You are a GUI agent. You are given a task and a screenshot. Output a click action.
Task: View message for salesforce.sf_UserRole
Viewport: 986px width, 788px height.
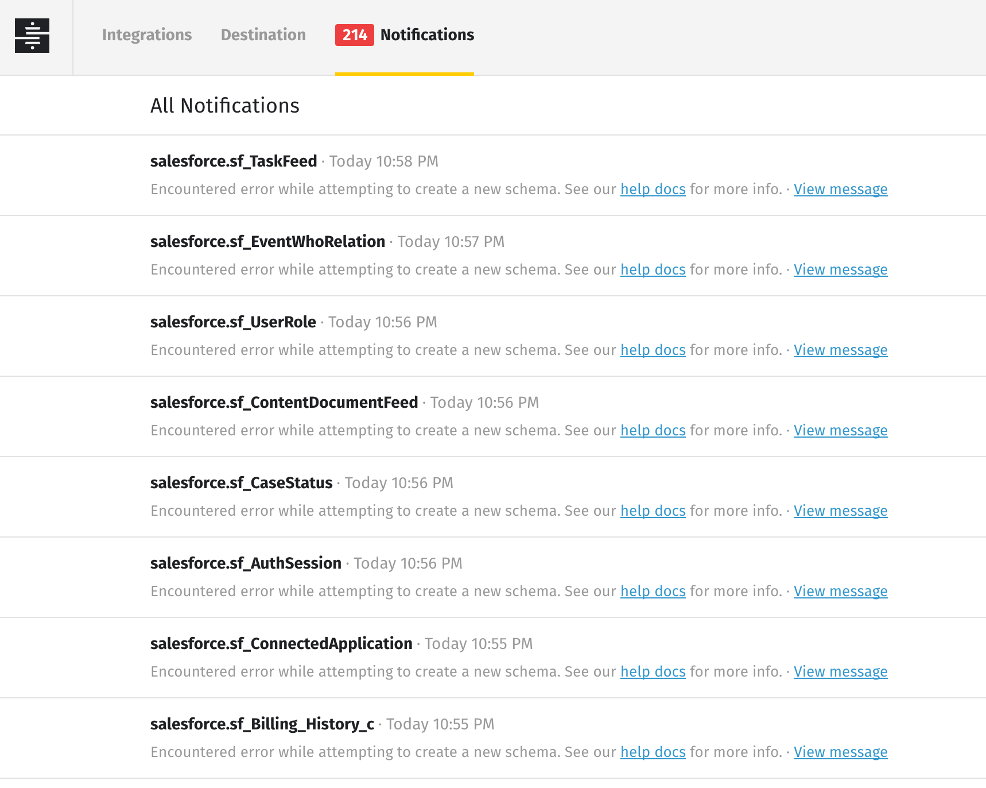[x=841, y=350]
